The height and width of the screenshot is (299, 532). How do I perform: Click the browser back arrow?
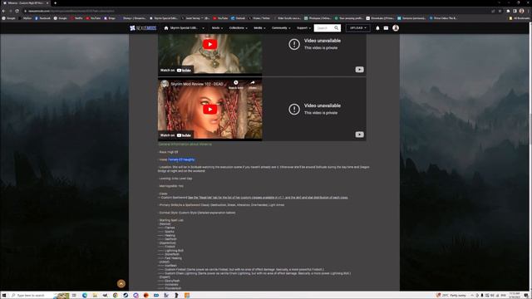click(3, 11)
